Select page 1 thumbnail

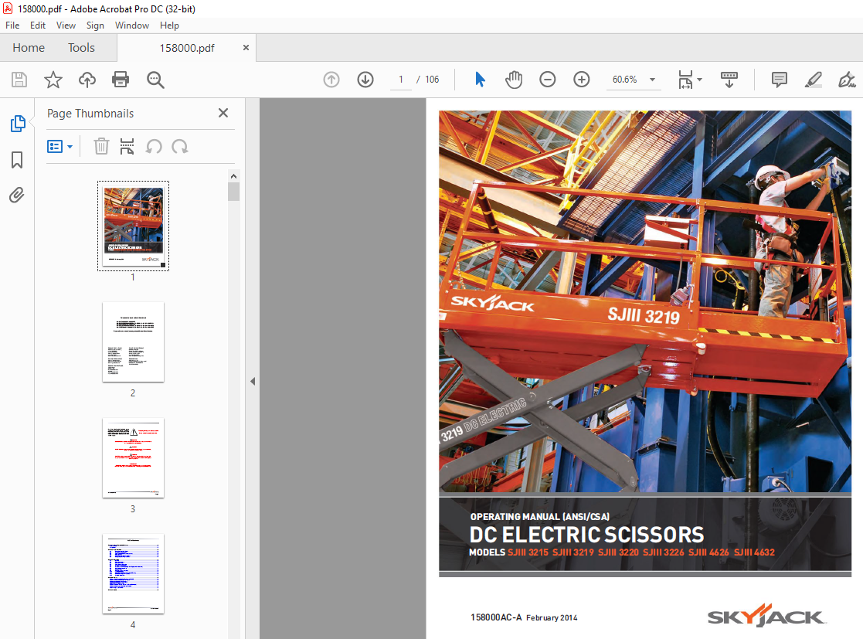(x=133, y=226)
